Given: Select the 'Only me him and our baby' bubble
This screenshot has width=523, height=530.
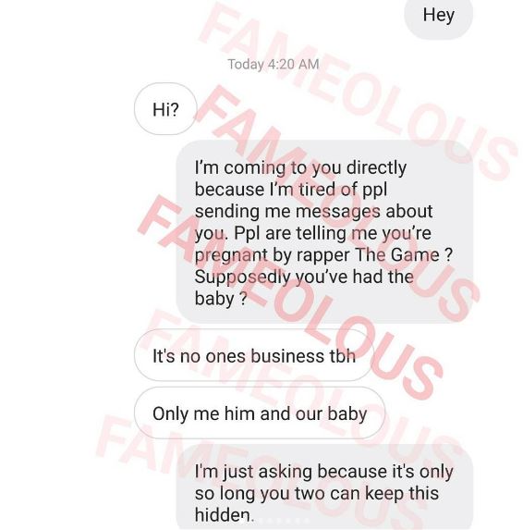Looking at the screenshot, I should [260, 413].
